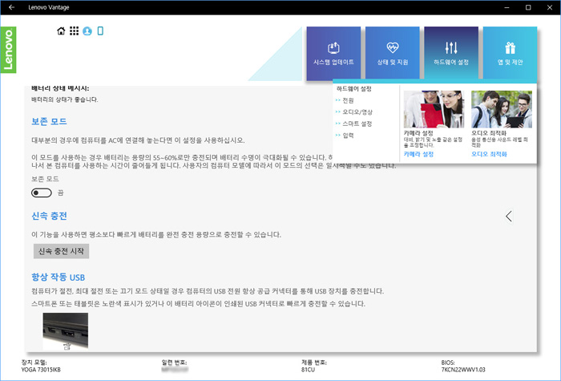Click the USB connector image
Image resolution: width=561 pixels, height=381 pixels.
tap(66, 331)
